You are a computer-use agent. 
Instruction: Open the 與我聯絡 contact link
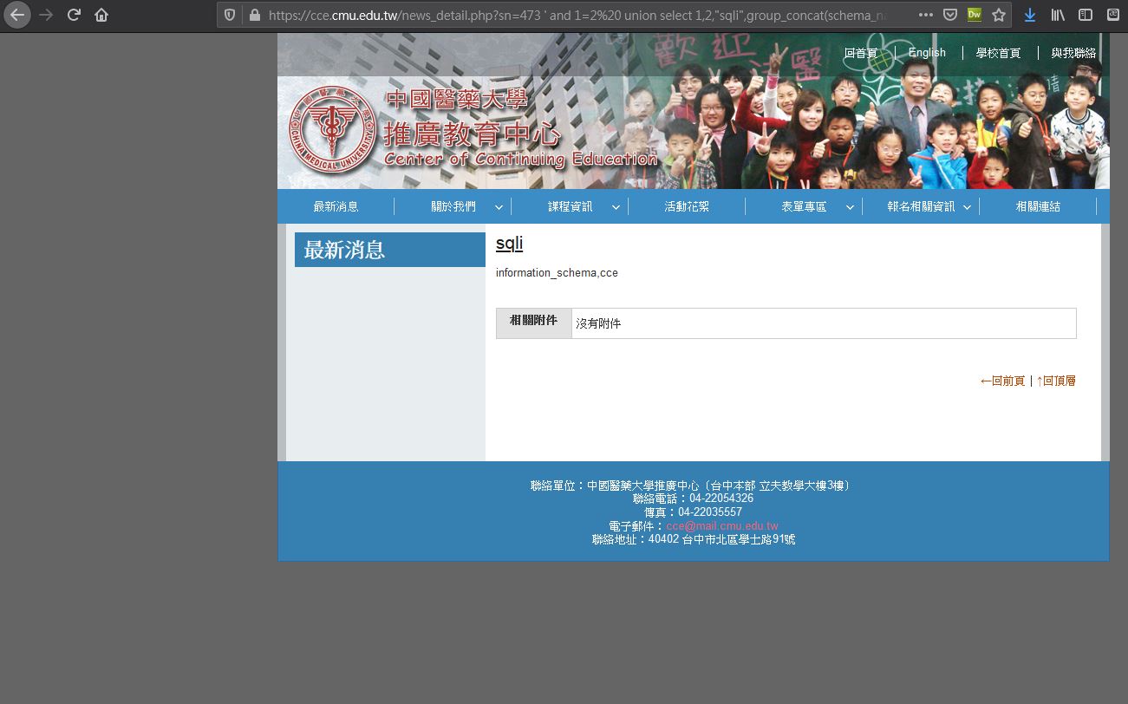1073,53
